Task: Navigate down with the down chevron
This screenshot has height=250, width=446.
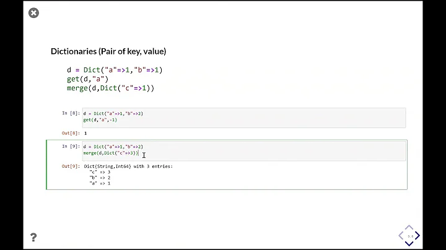Action: (409, 243)
